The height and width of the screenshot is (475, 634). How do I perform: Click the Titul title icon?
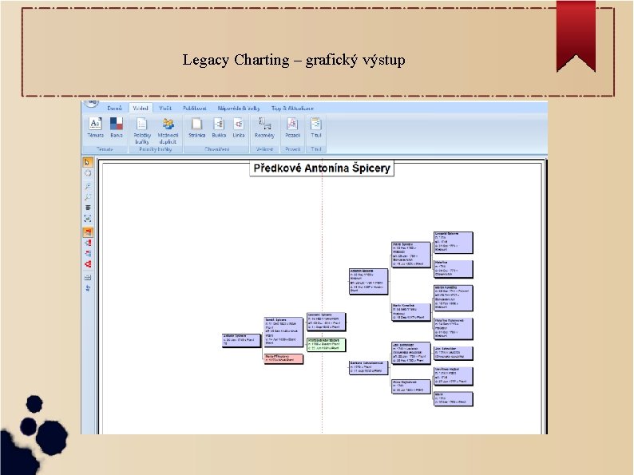pyautogui.click(x=315, y=128)
